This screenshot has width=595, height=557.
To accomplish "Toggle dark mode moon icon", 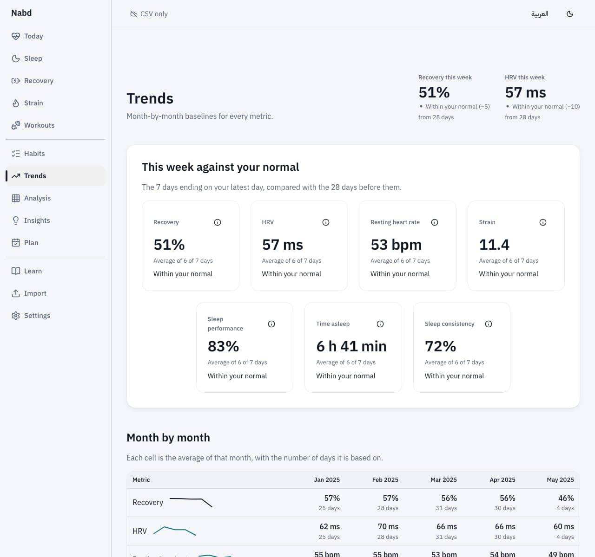I will 570,14.
